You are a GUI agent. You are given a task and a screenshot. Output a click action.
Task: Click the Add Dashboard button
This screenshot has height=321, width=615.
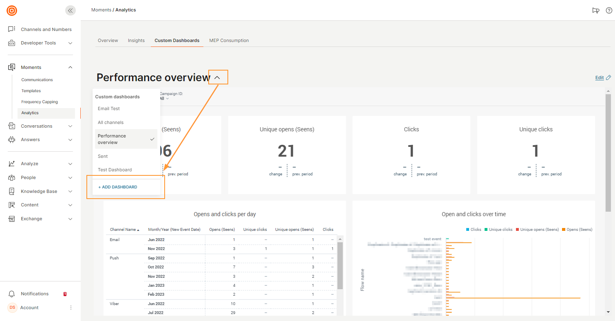(x=118, y=187)
